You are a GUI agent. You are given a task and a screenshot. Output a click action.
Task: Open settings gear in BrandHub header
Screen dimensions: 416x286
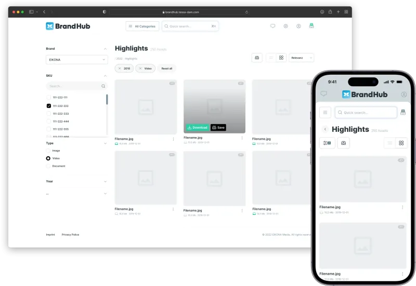(285, 26)
